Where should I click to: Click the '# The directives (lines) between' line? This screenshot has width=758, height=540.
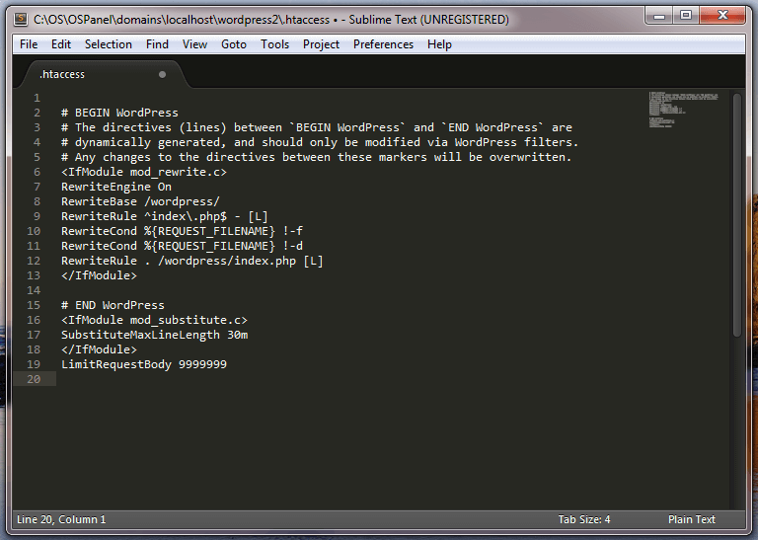click(317, 127)
